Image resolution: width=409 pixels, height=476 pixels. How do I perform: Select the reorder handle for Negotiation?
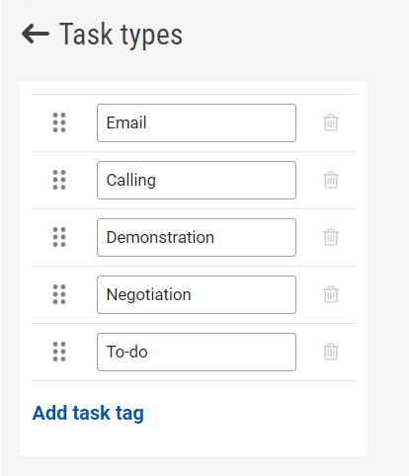point(59,294)
